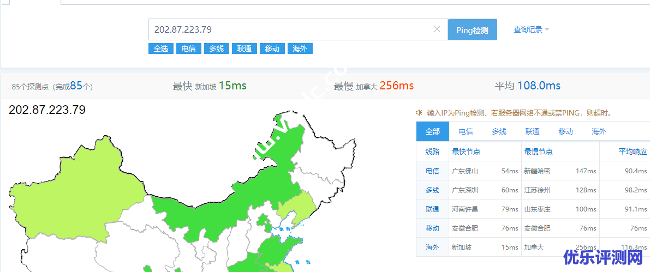650x272 pixels.
Task: Click the 85个探测点 status text
Action: pos(52,86)
